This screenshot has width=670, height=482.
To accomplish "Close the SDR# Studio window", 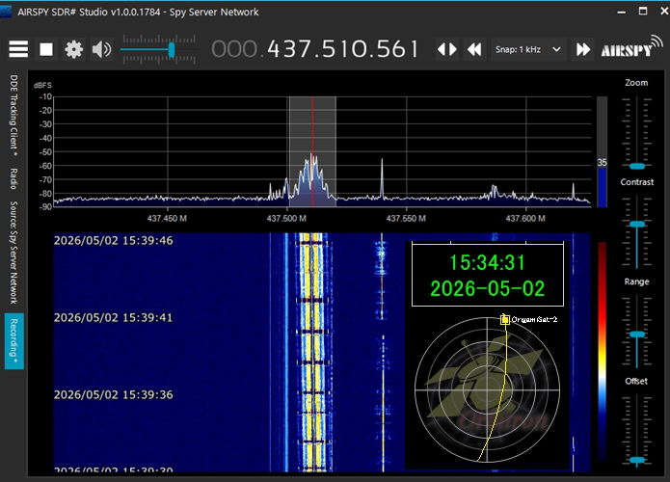I will [x=664, y=12].
